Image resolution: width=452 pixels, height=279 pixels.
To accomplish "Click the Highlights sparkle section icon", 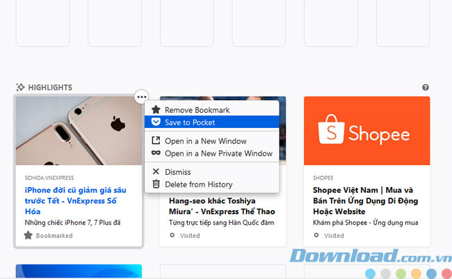I will (20, 87).
